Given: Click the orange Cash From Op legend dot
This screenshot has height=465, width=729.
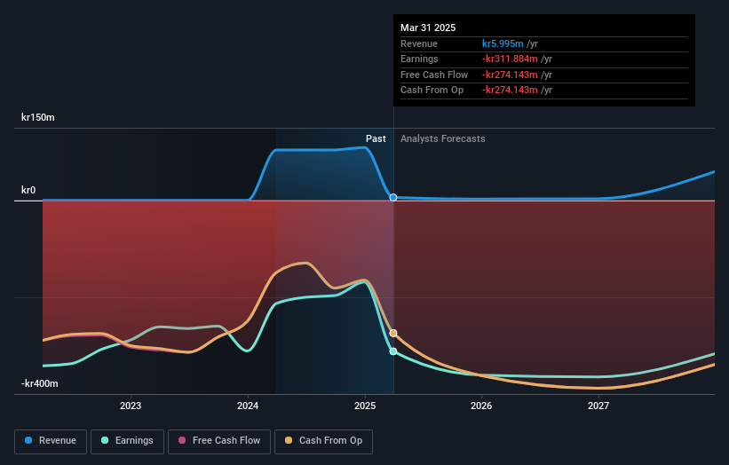Looking at the screenshot, I should pos(289,440).
